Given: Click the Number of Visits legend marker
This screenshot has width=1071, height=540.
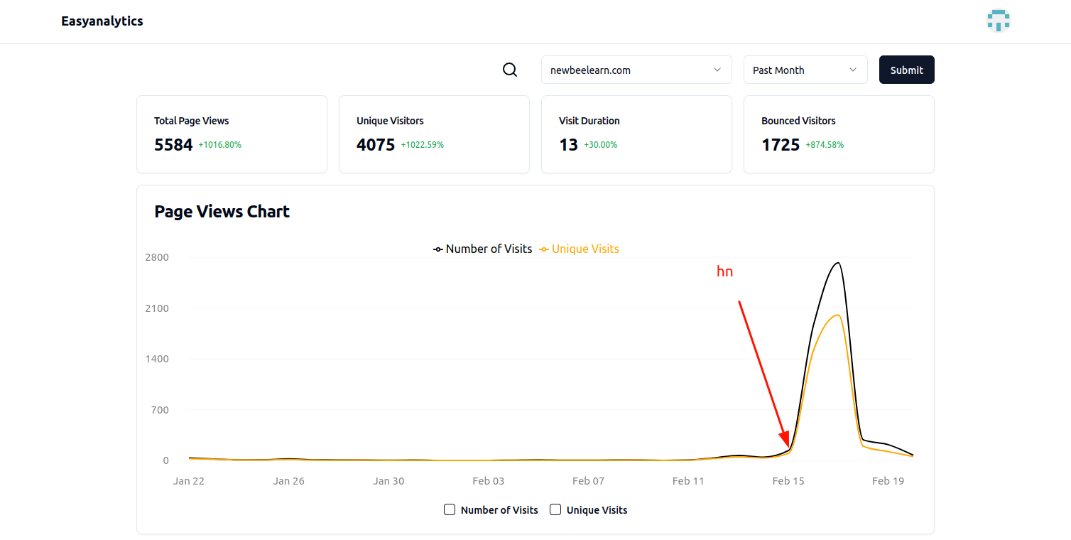Looking at the screenshot, I should point(438,249).
